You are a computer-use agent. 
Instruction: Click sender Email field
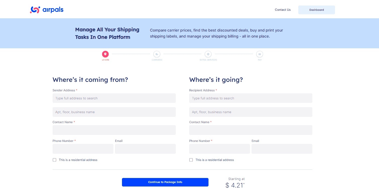[145, 149]
